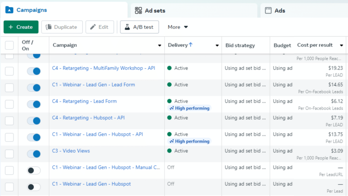Click the Delivery sort arrow icon
This screenshot has height=196, width=348.
[191, 45]
